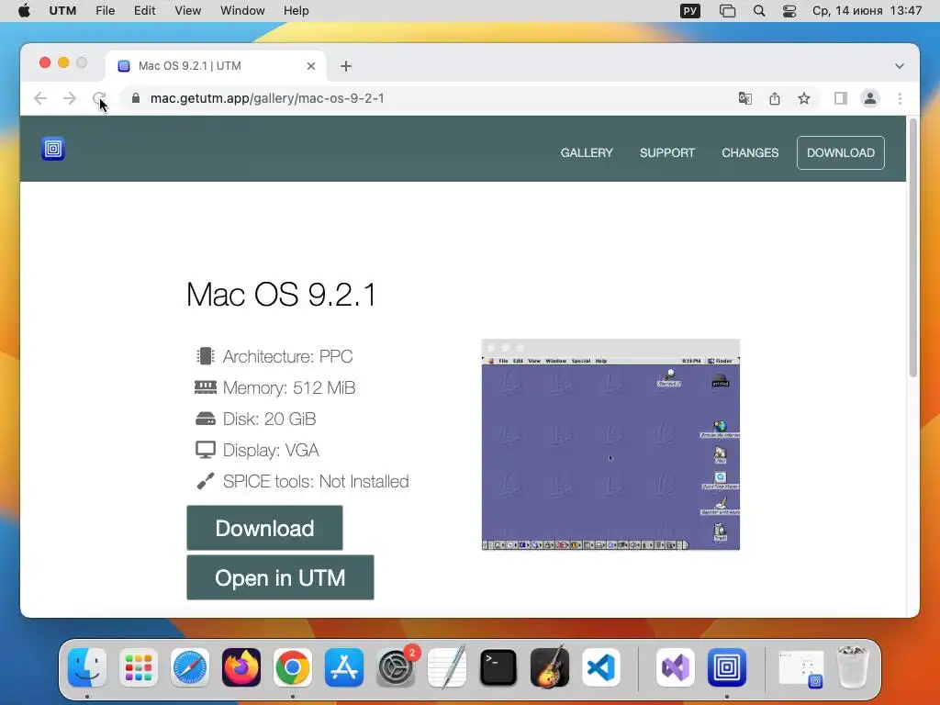940x705 pixels.
Task: Open the Window menu
Action: (x=242, y=11)
